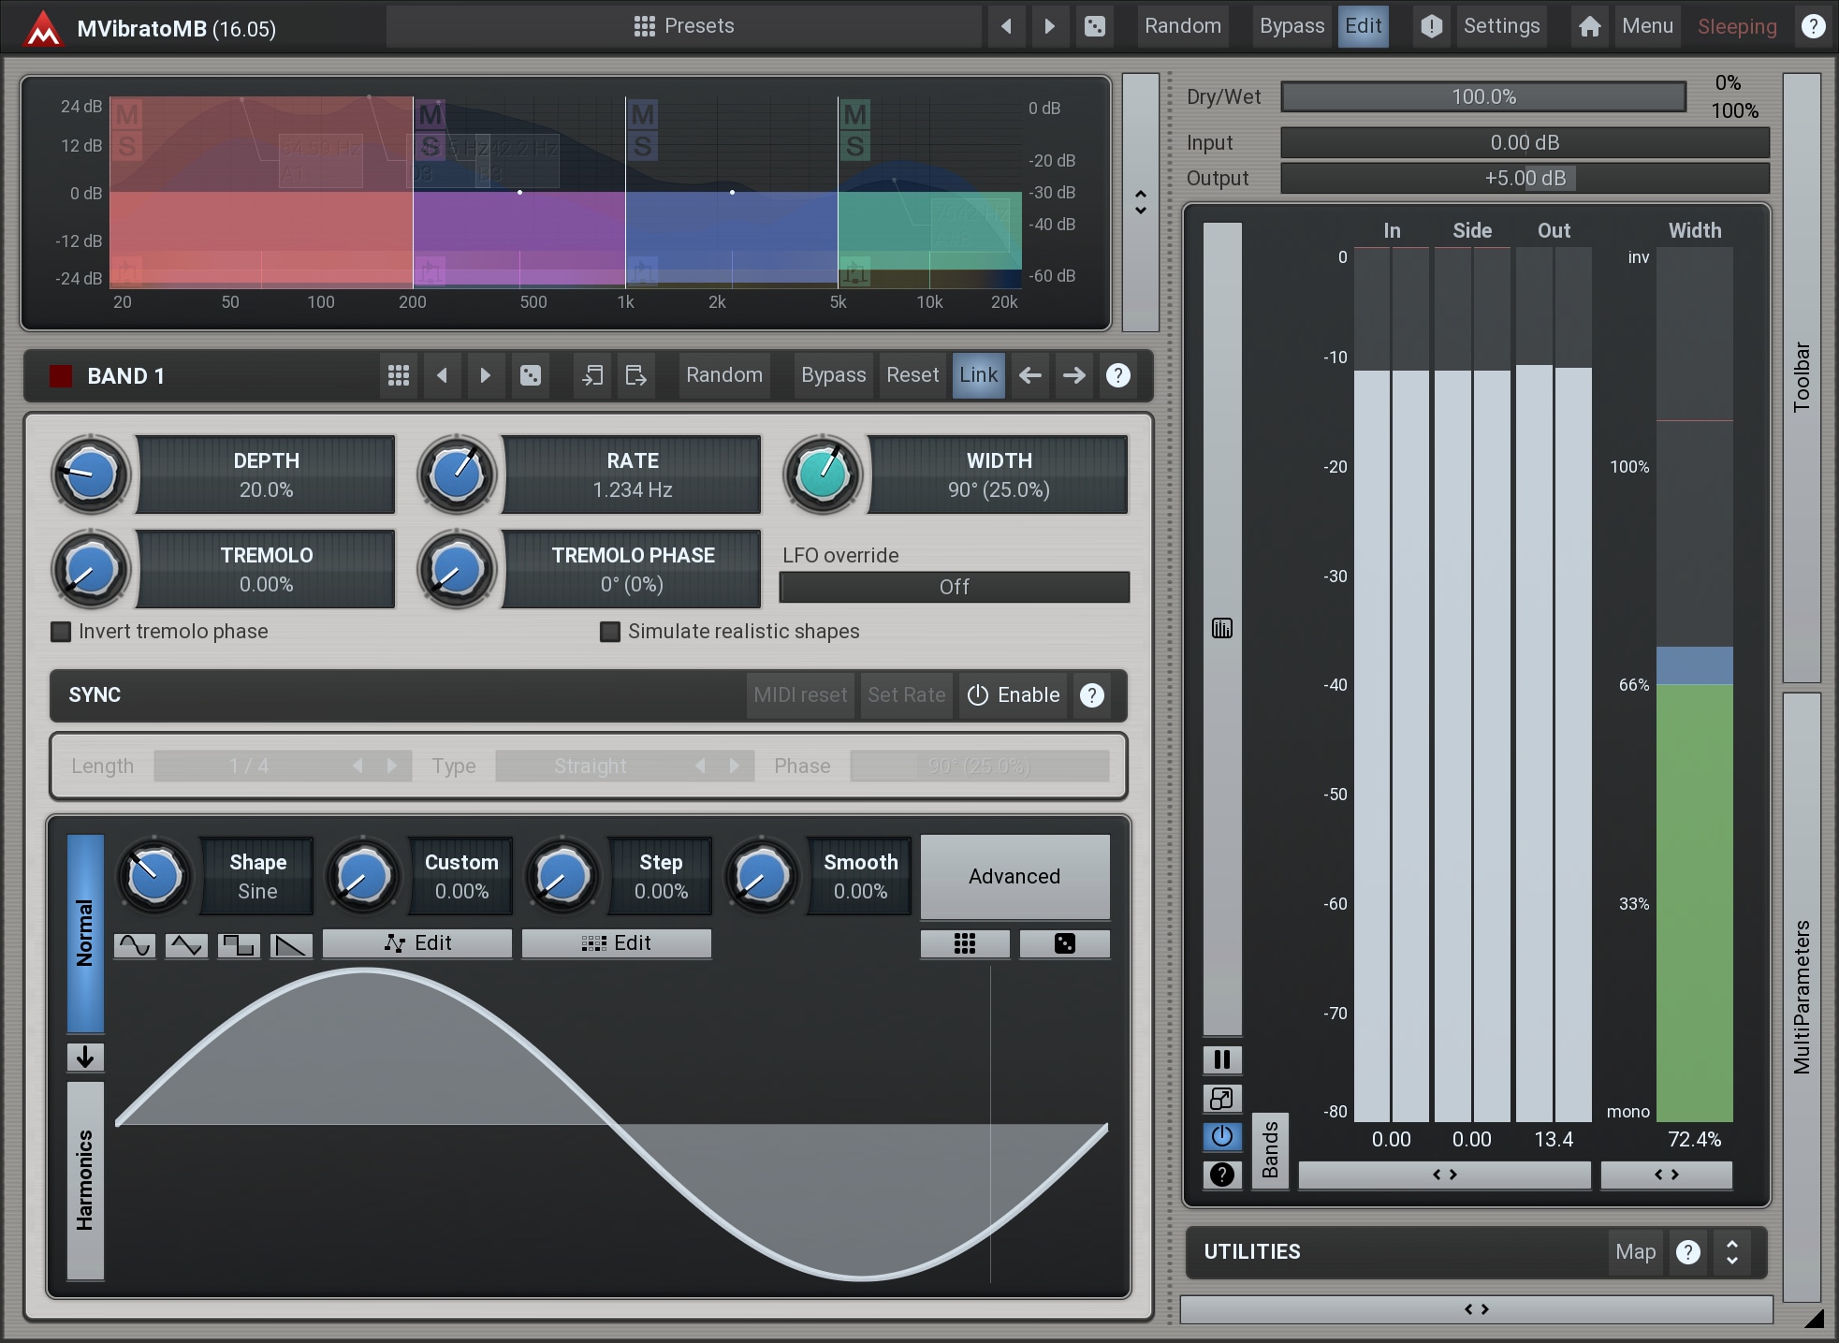Toggle the Band 1 Link button

pyautogui.click(x=978, y=375)
